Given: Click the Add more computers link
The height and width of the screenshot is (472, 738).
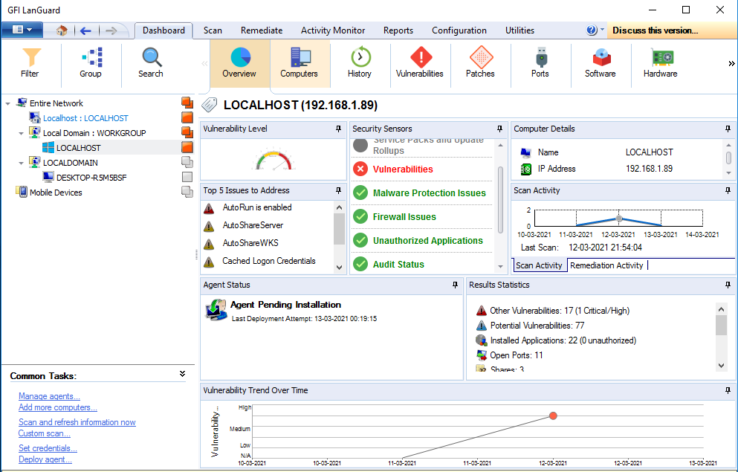Looking at the screenshot, I should pyautogui.click(x=58, y=407).
